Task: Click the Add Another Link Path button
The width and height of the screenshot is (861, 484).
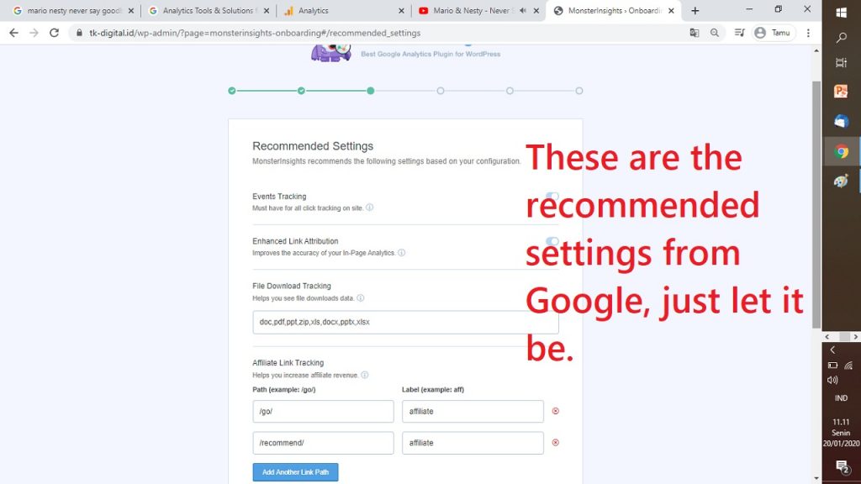Action: tap(295, 472)
